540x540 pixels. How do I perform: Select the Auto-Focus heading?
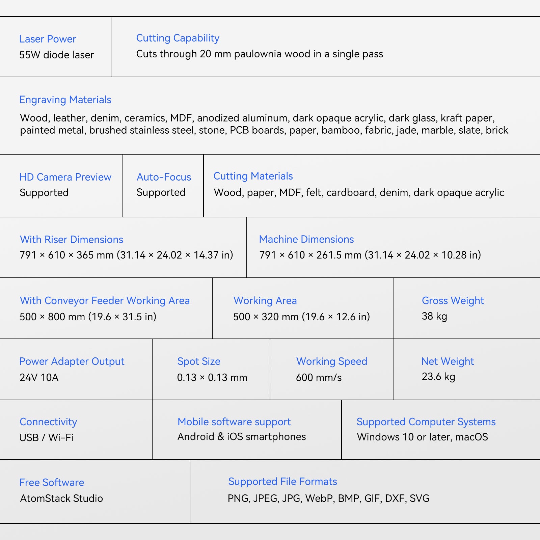164,177
